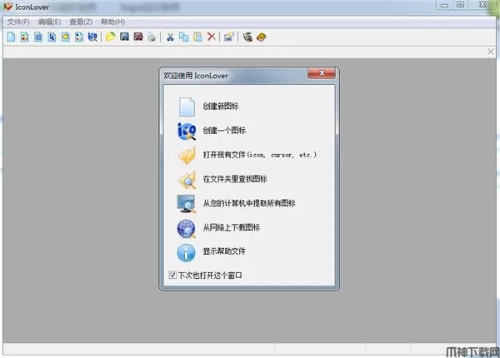Click the red X Delete toolbar icon
The height and width of the screenshot is (358, 500).
click(x=211, y=37)
